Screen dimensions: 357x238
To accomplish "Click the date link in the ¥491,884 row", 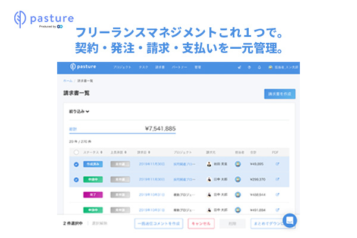I will tap(152, 210).
